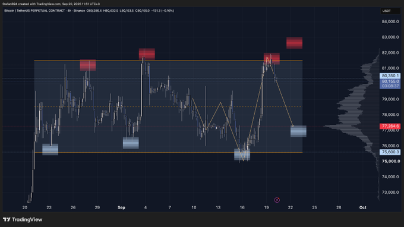Click 74,000.0 on the price axis
The height and width of the screenshot is (227, 404).
coord(390,176)
